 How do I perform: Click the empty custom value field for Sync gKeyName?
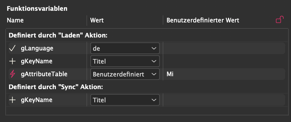224,100
